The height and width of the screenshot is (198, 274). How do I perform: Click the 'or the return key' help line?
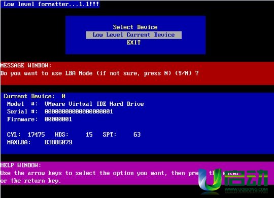(x=30, y=181)
